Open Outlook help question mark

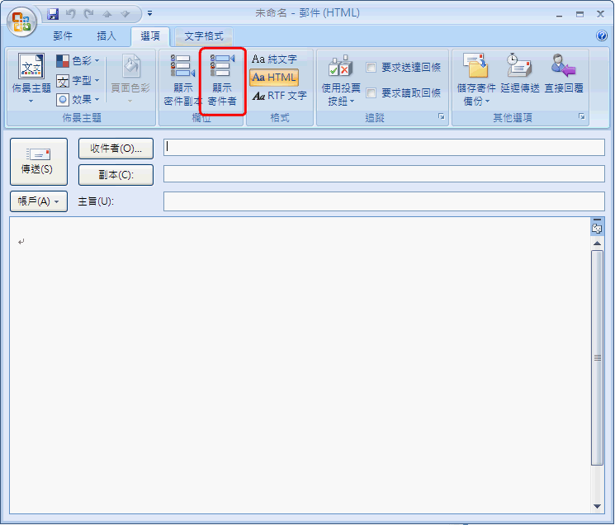(x=601, y=35)
